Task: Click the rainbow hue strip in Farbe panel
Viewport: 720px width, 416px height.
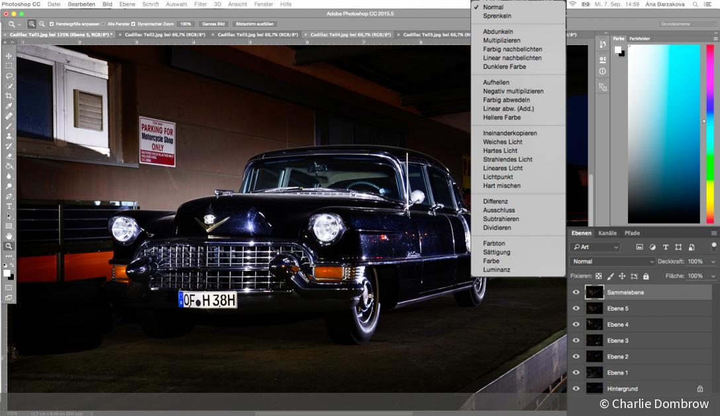Action: pyautogui.click(x=710, y=132)
